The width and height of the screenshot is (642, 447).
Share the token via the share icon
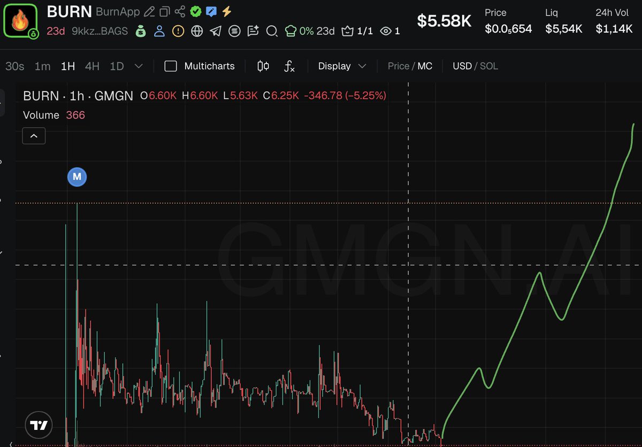(x=180, y=11)
